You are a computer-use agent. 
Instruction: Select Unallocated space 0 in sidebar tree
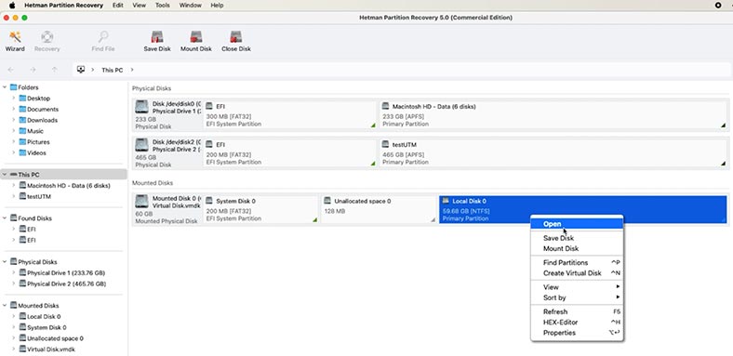(x=51, y=338)
